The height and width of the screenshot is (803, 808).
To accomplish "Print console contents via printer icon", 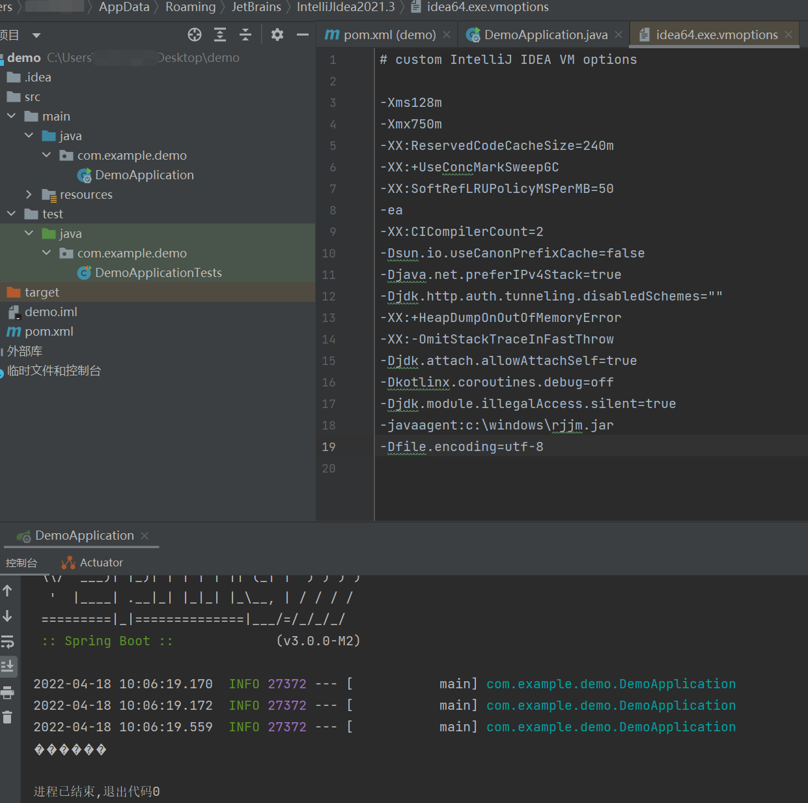I will (x=8, y=692).
